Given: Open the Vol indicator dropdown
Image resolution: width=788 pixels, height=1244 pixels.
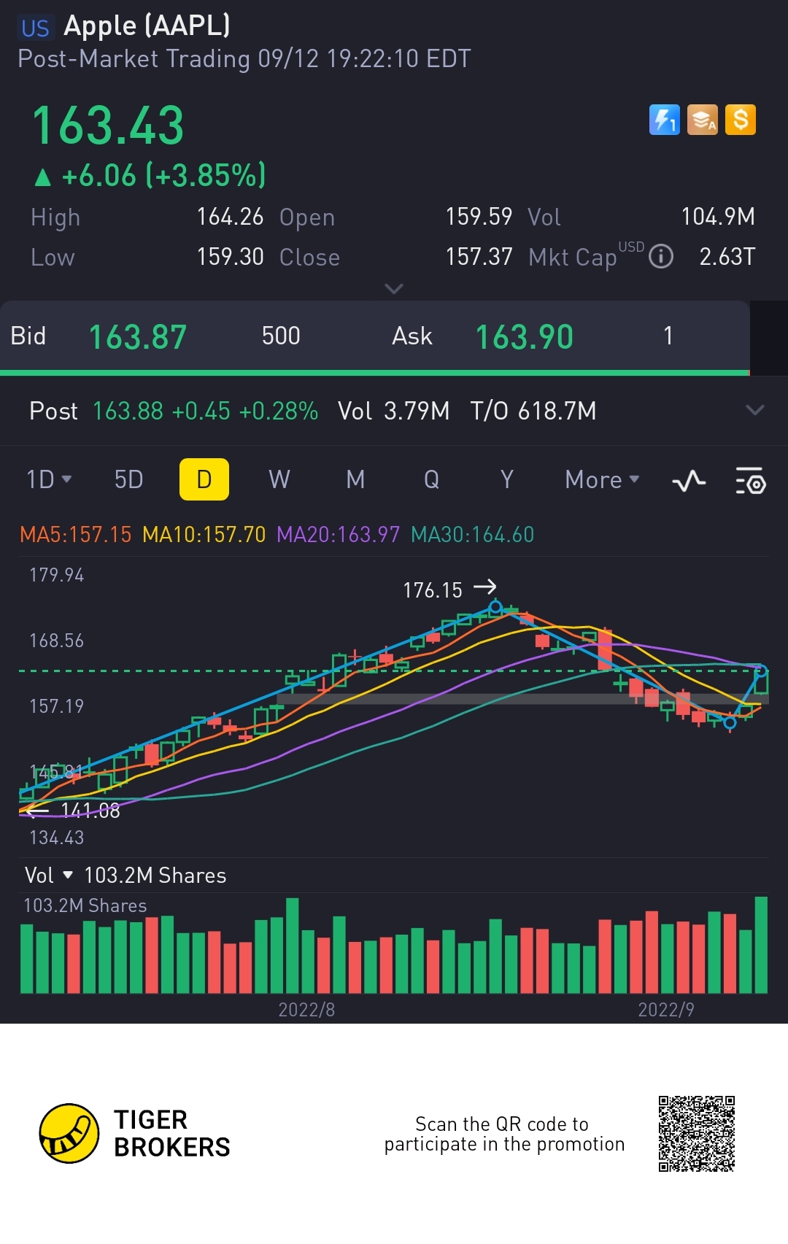Looking at the screenshot, I should [49, 875].
